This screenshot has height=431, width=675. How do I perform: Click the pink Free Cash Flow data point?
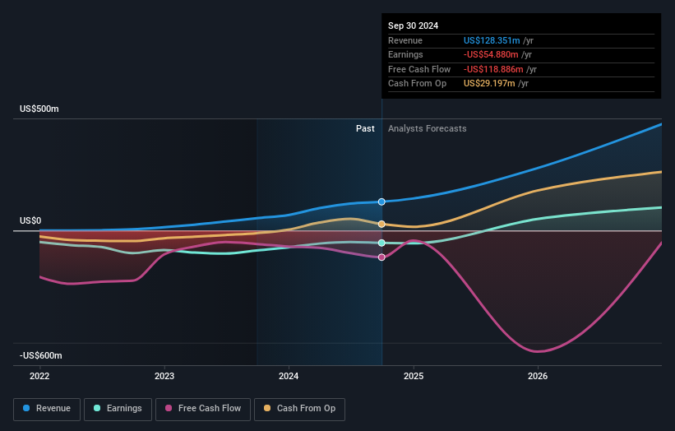tap(381, 257)
